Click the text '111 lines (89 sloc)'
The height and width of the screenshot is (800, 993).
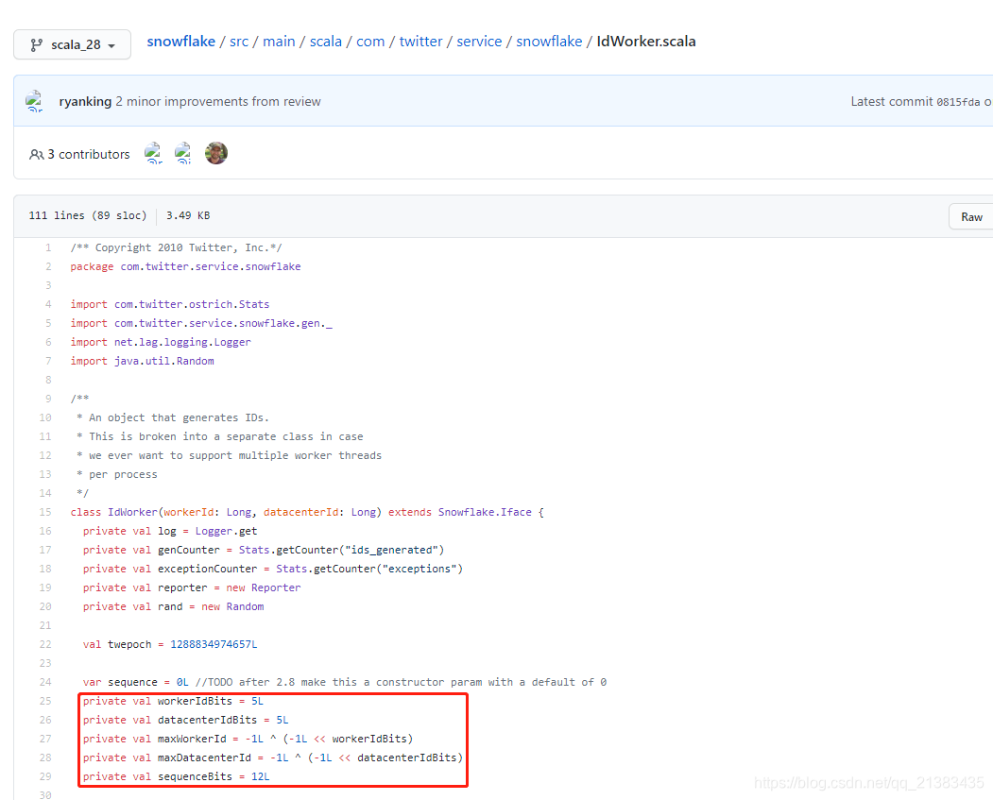coord(87,216)
